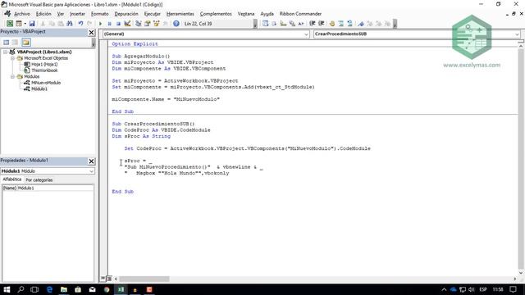This screenshot has width=525, height=295.
Task: Save the workbook with the disk icon
Action: [x=32, y=24]
